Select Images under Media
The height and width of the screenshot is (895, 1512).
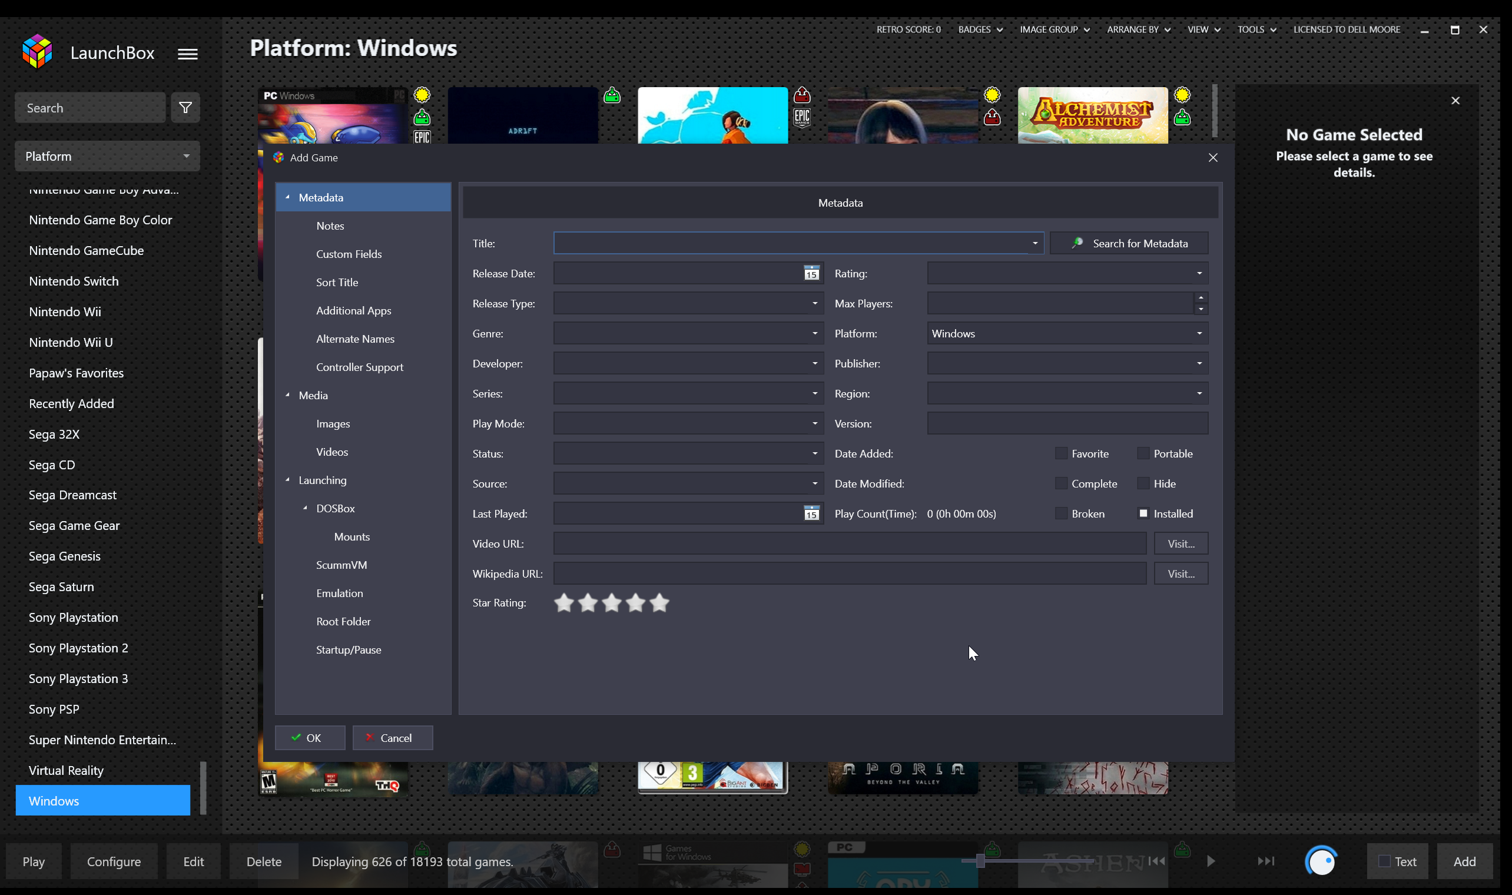(333, 423)
